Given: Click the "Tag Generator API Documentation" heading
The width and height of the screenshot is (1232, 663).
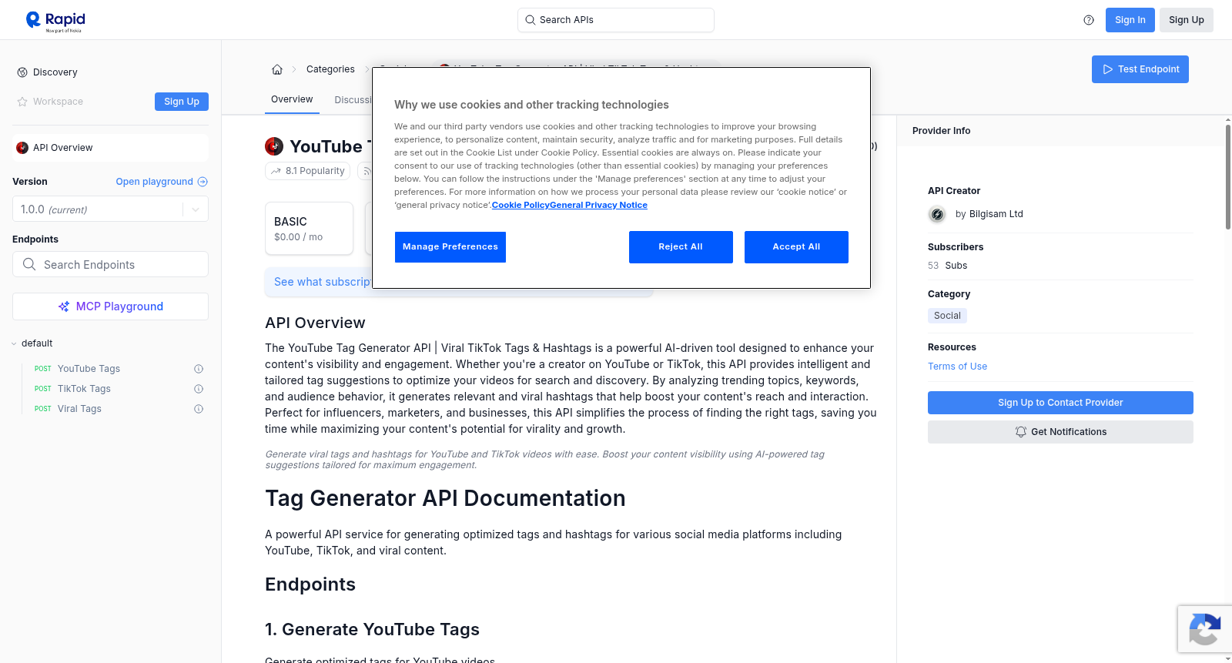Looking at the screenshot, I should click(x=445, y=498).
